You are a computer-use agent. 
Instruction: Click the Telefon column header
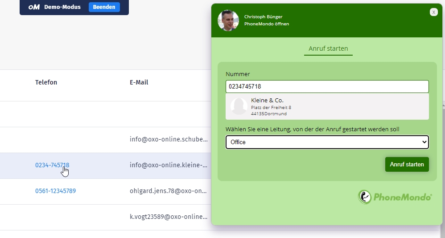click(x=46, y=82)
